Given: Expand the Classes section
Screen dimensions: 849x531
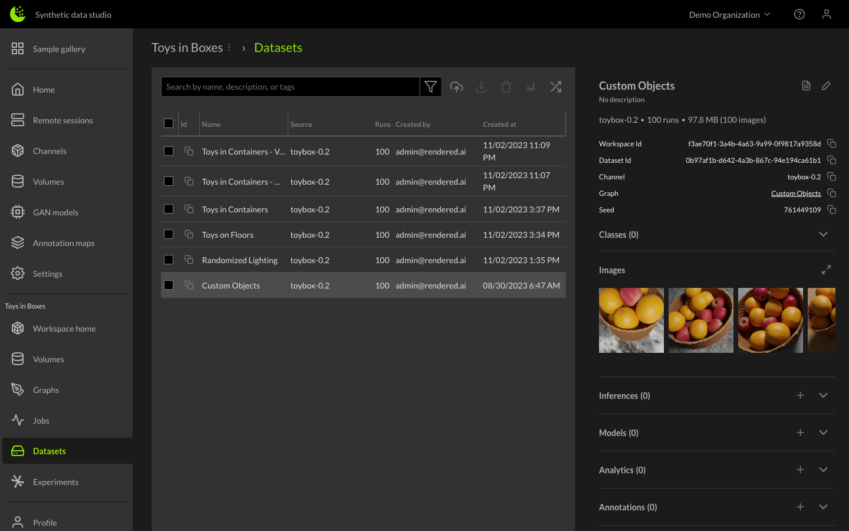Looking at the screenshot, I should (823, 234).
